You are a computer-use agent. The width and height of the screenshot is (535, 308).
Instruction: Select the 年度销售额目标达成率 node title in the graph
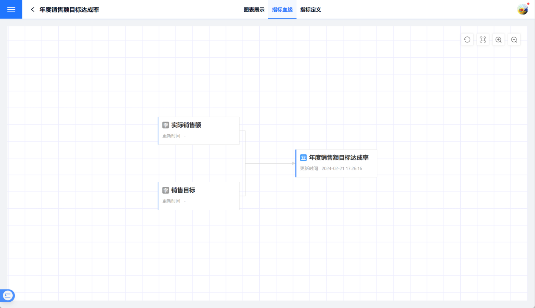tap(339, 158)
